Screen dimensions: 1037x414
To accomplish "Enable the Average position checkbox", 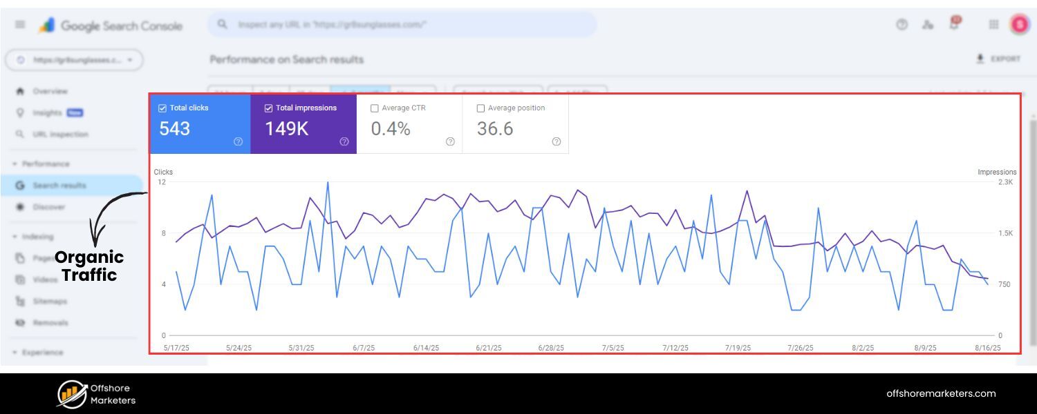I will pos(480,108).
